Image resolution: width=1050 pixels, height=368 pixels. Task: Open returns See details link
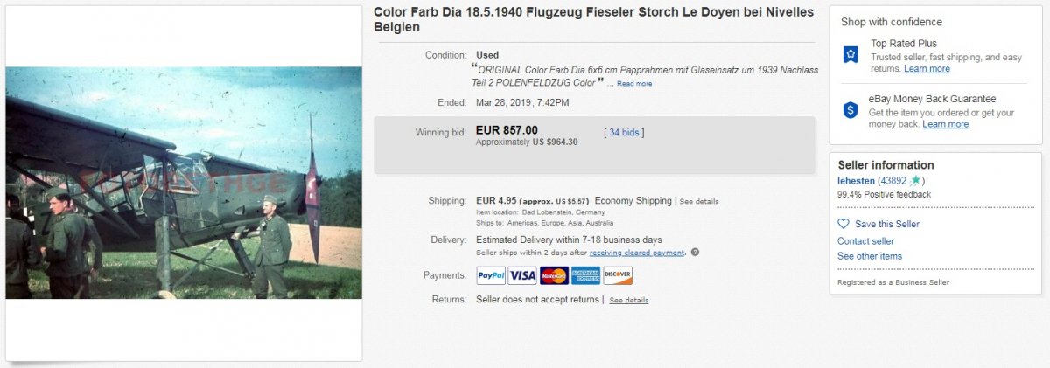(x=629, y=301)
